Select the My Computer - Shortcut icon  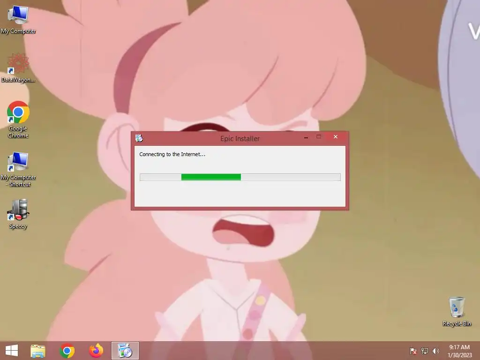[x=18, y=169]
